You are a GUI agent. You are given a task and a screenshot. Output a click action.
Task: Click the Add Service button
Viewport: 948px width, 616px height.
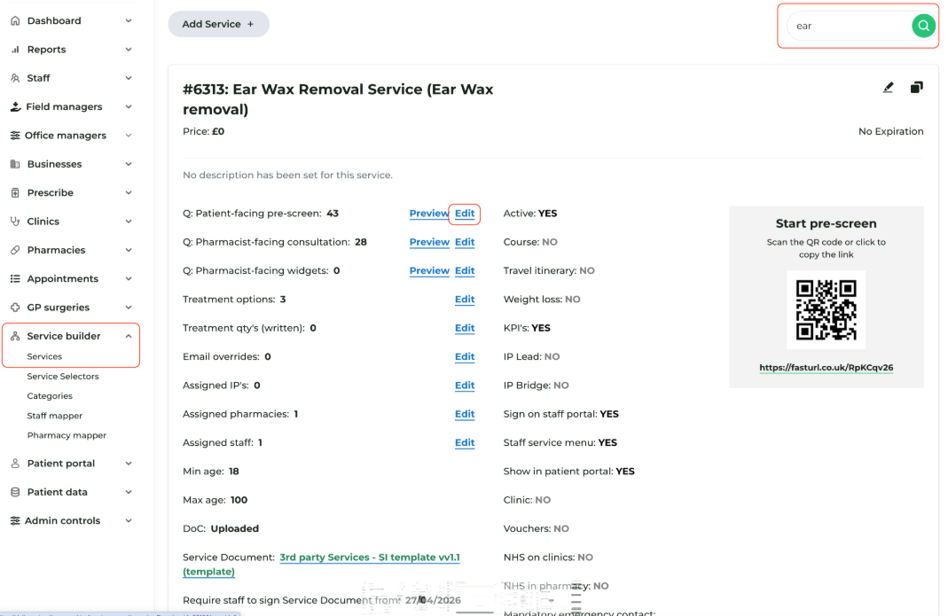coord(218,24)
